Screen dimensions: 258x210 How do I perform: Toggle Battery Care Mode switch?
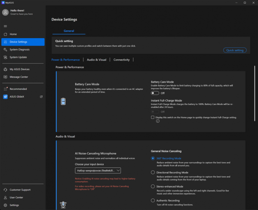click(155, 93)
